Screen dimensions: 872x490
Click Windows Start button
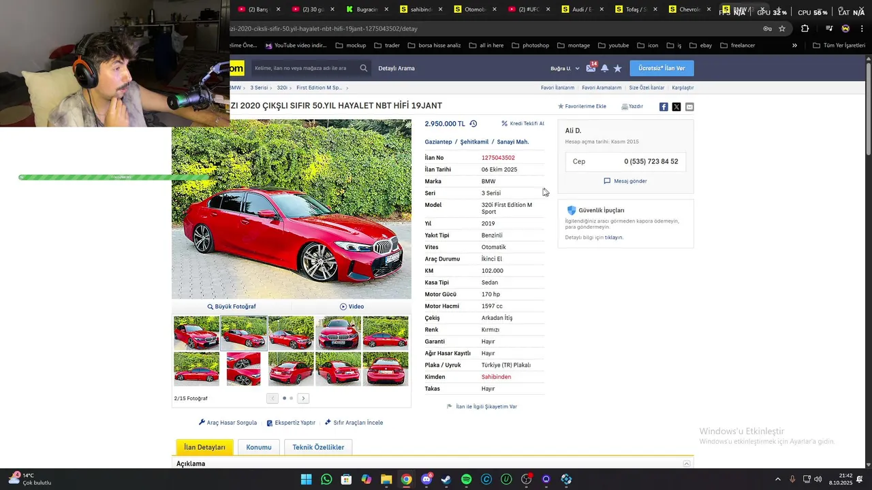[x=307, y=479]
